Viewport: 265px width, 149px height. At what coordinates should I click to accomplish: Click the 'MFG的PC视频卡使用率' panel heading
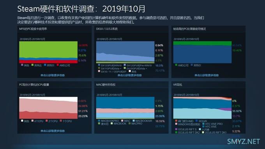tap(33, 29)
